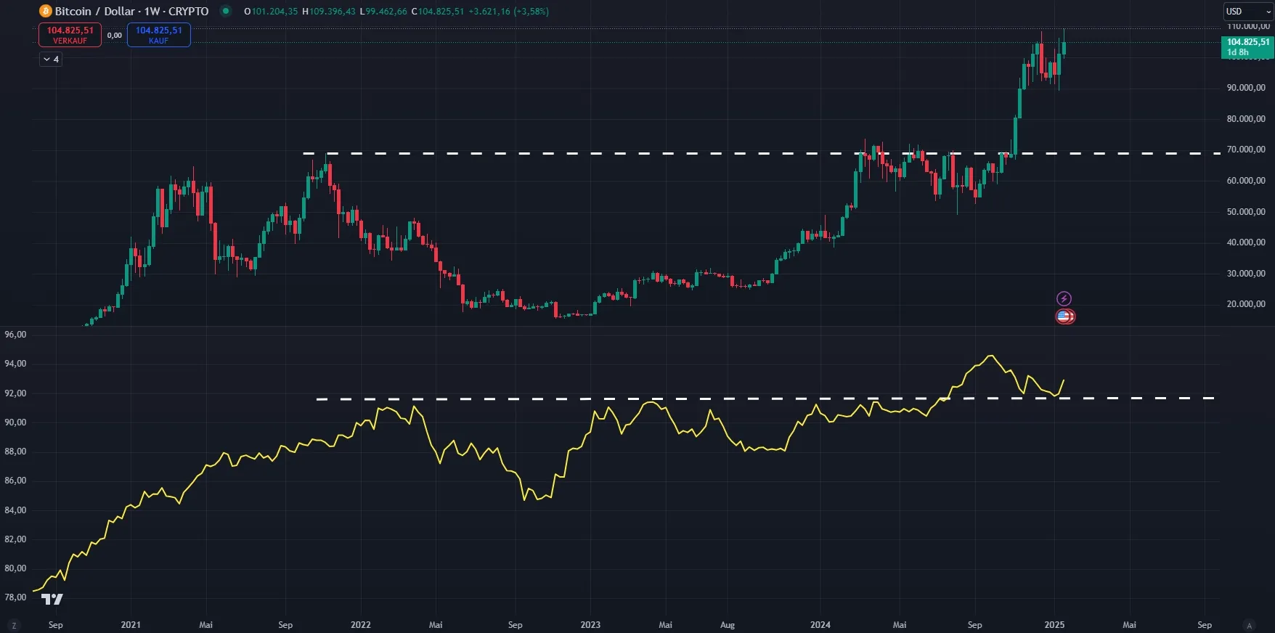Click the 40.000,00 price axis label

tap(1246, 242)
